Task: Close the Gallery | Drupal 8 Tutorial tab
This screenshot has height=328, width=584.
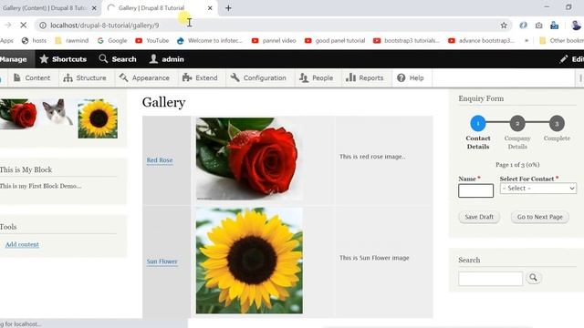Action: click(x=210, y=8)
